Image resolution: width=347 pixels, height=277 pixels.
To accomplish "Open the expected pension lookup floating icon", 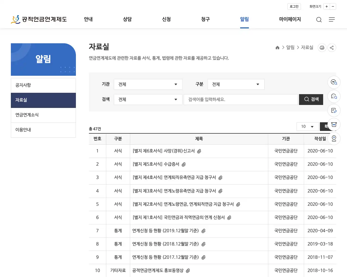I will click(334, 82).
